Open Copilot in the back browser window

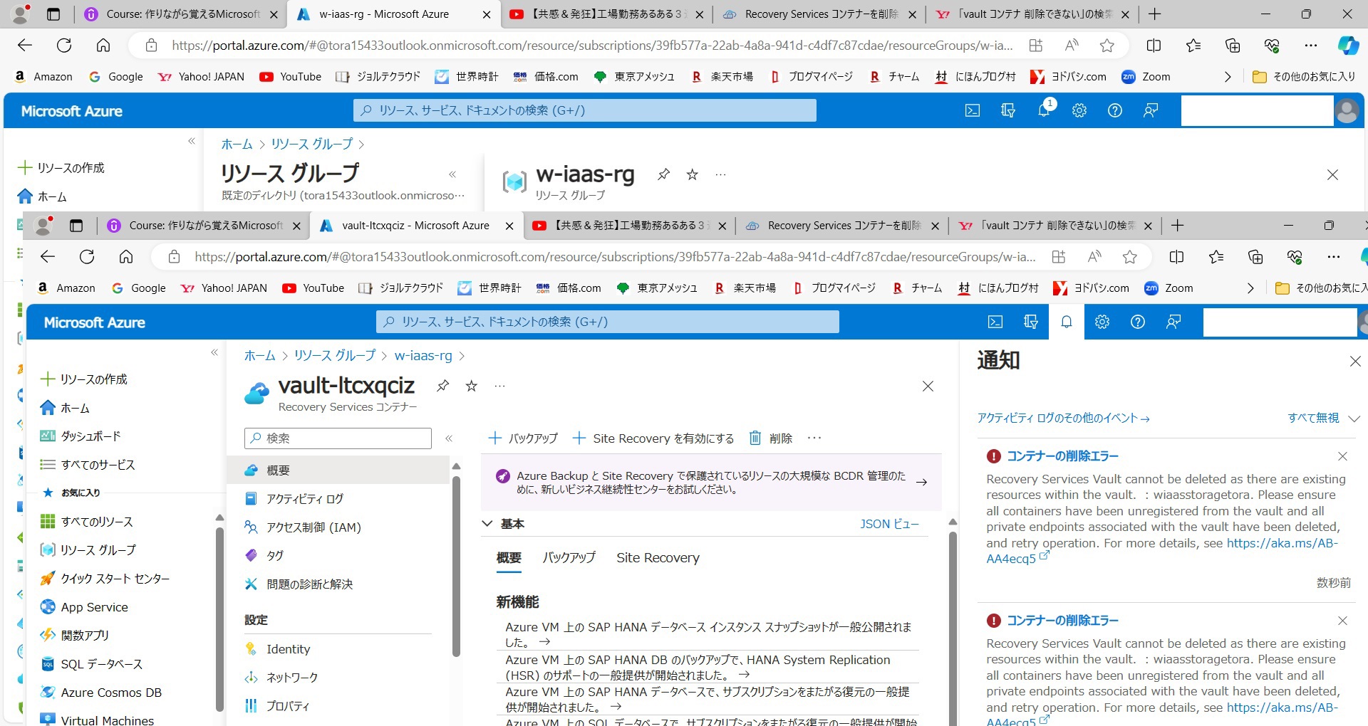pyautogui.click(x=1348, y=46)
